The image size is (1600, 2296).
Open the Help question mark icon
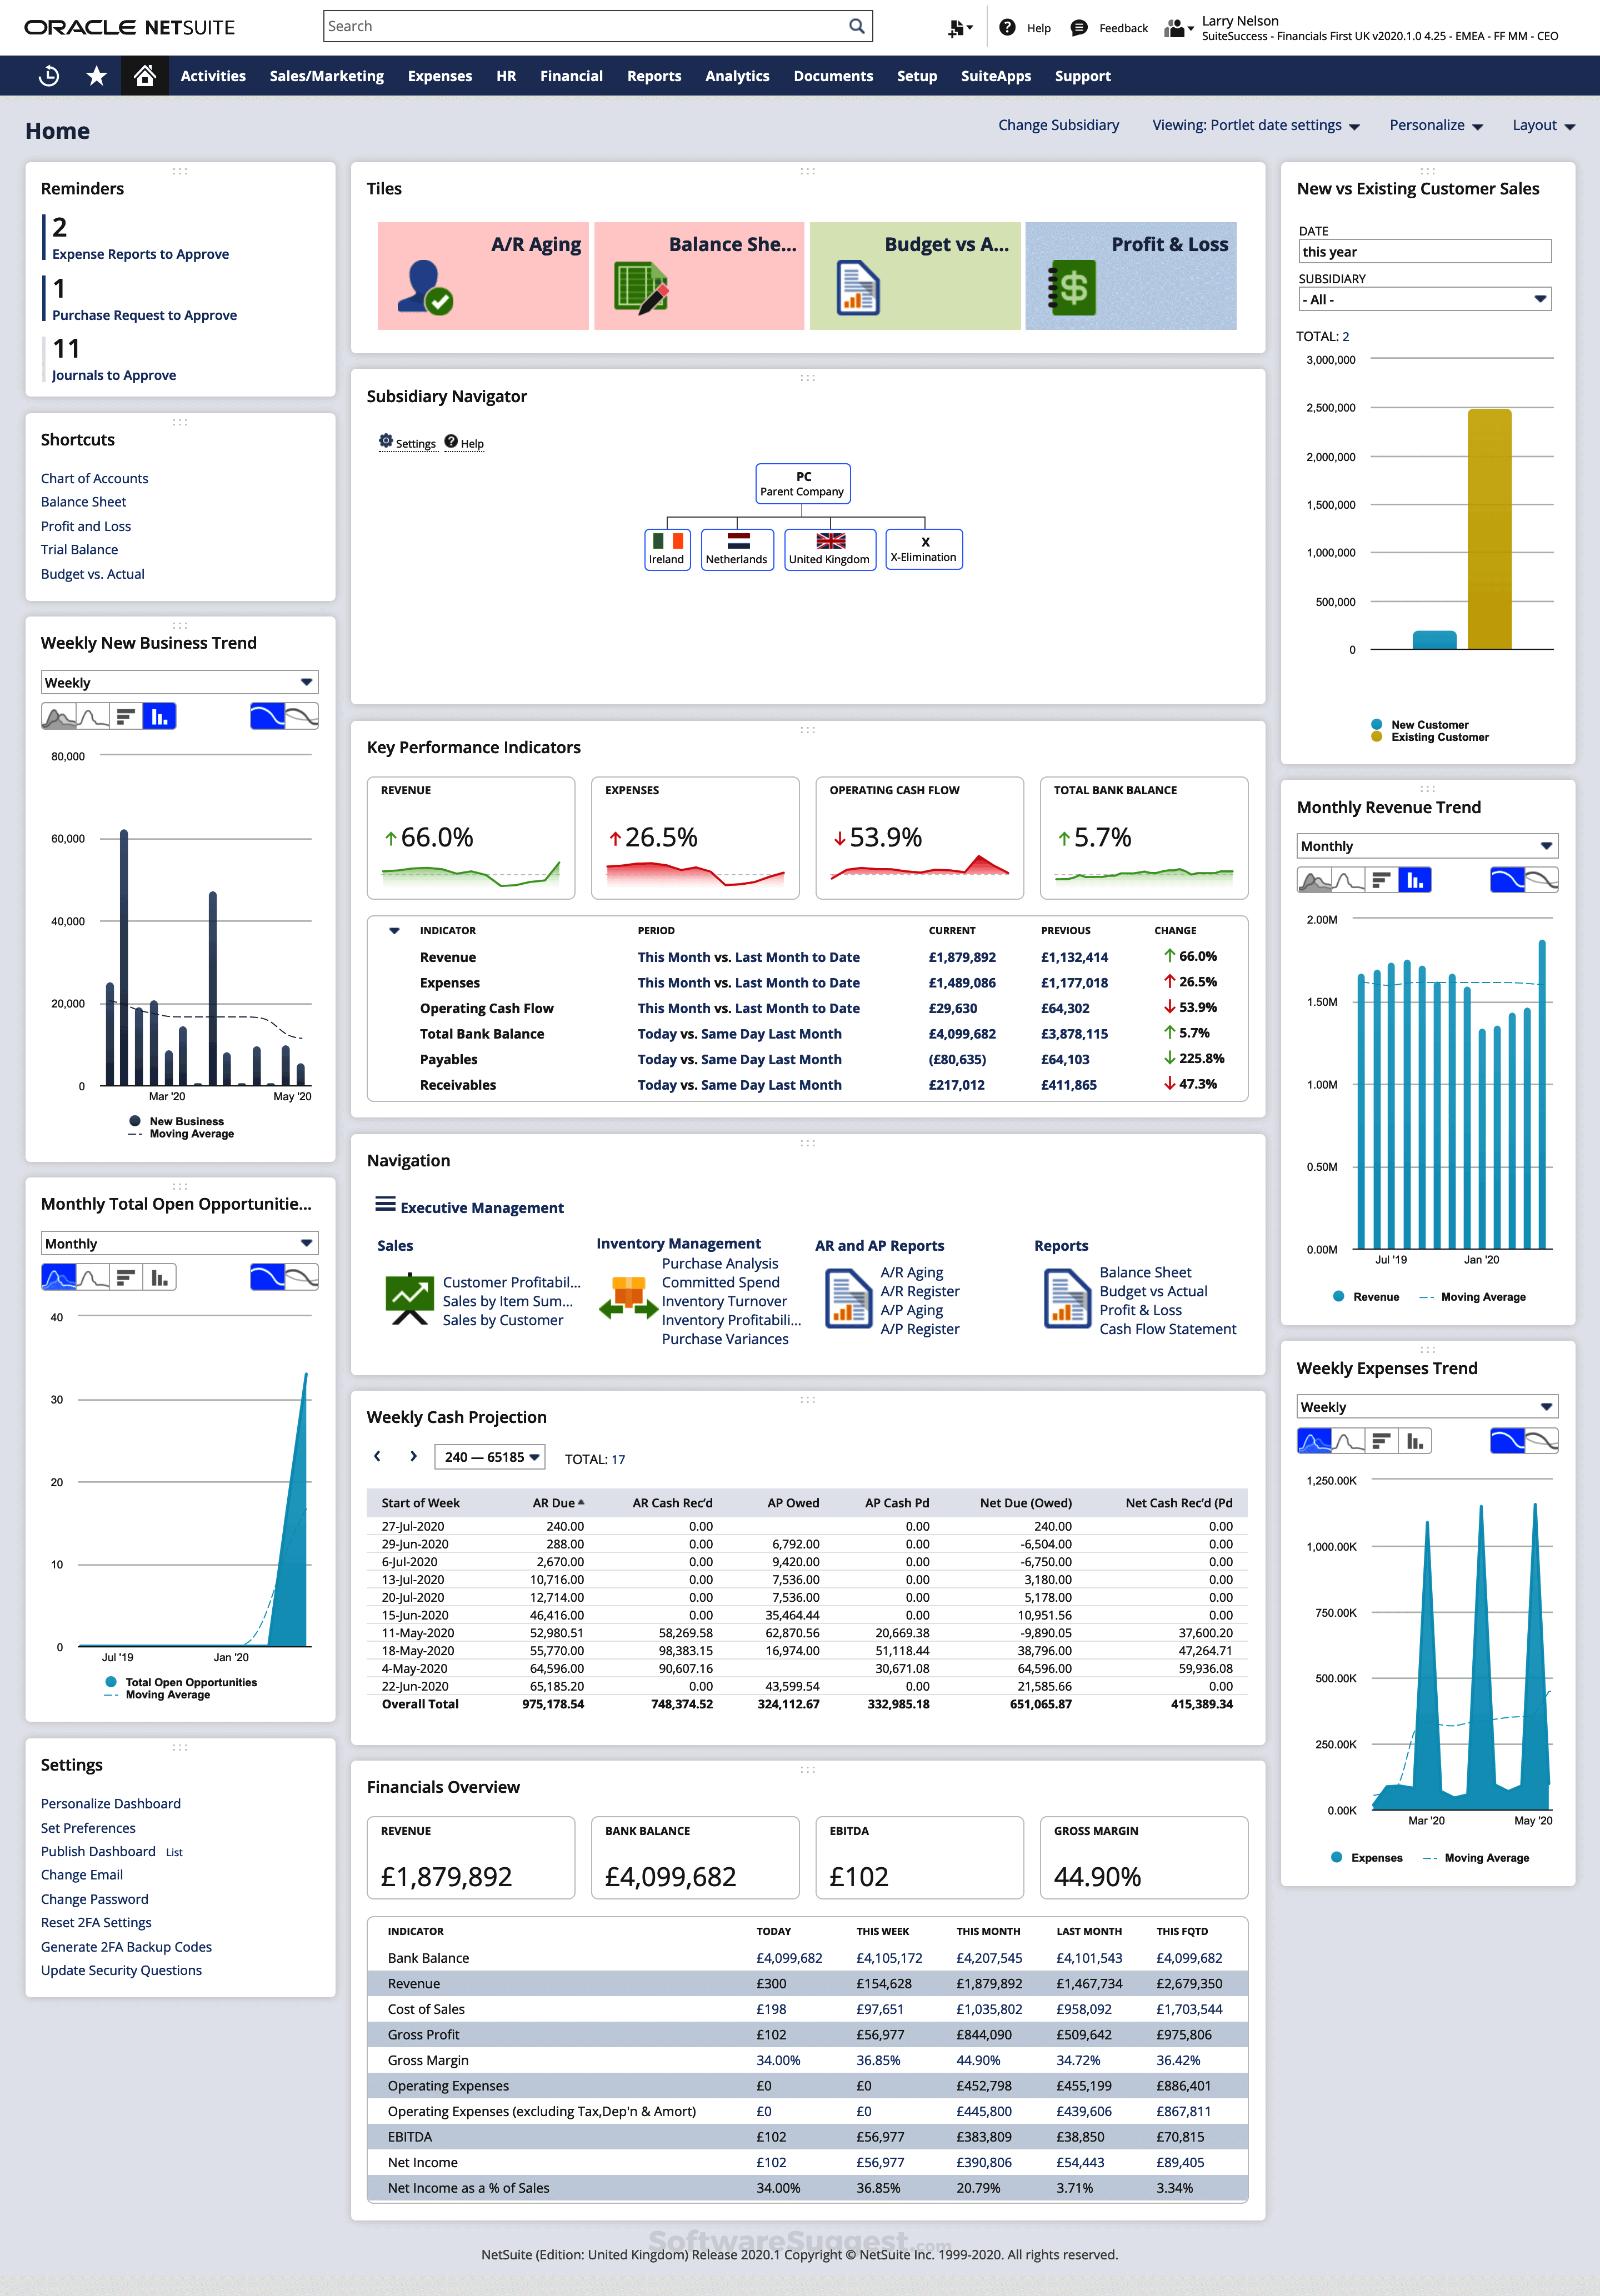(x=1007, y=28)
